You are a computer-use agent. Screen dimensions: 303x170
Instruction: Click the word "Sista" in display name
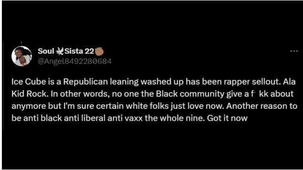(x=74, y=51)
